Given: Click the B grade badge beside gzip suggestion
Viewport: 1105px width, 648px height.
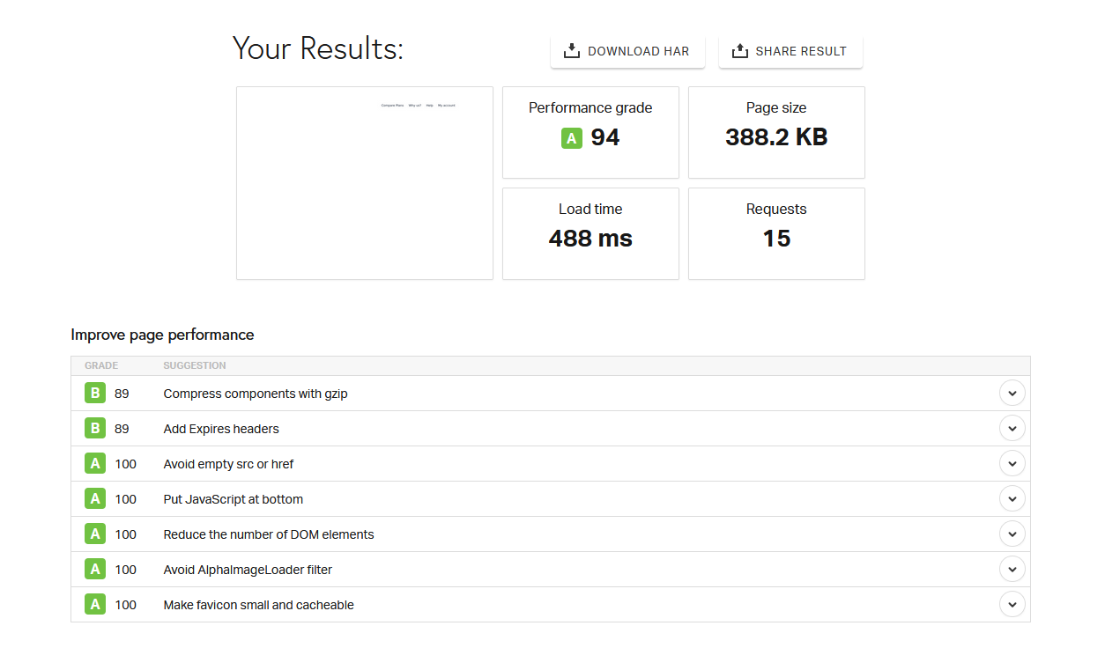Looking at the screenshot, I should (x=94, y=393).
